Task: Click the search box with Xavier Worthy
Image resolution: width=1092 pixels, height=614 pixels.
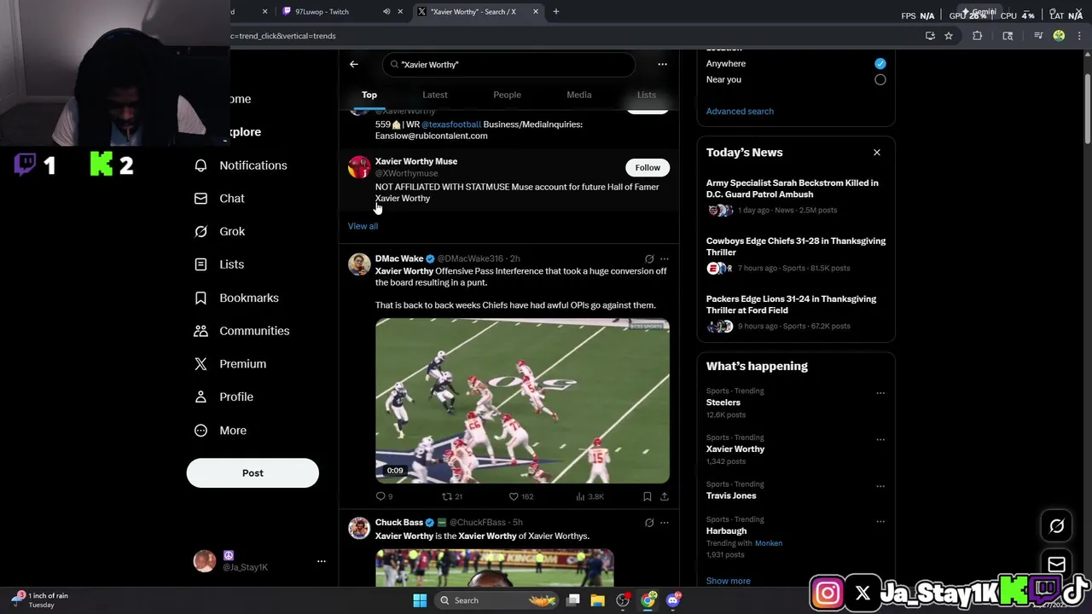Action: [x=508, y=65]
